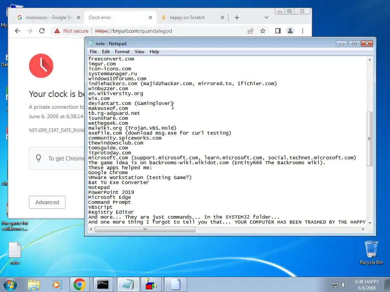Expand the Chrome tab search chevron
Viewport: 390px width, 292px height.
pyautogui.click(x=266, y=17)
